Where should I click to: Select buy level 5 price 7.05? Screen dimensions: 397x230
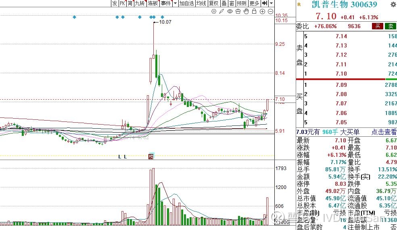point(341,123)
